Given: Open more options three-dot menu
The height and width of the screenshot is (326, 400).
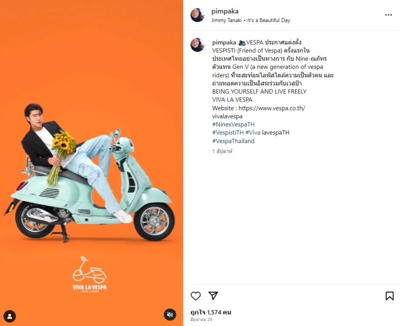Looking at the screenshot, I should tap(388, 15).
